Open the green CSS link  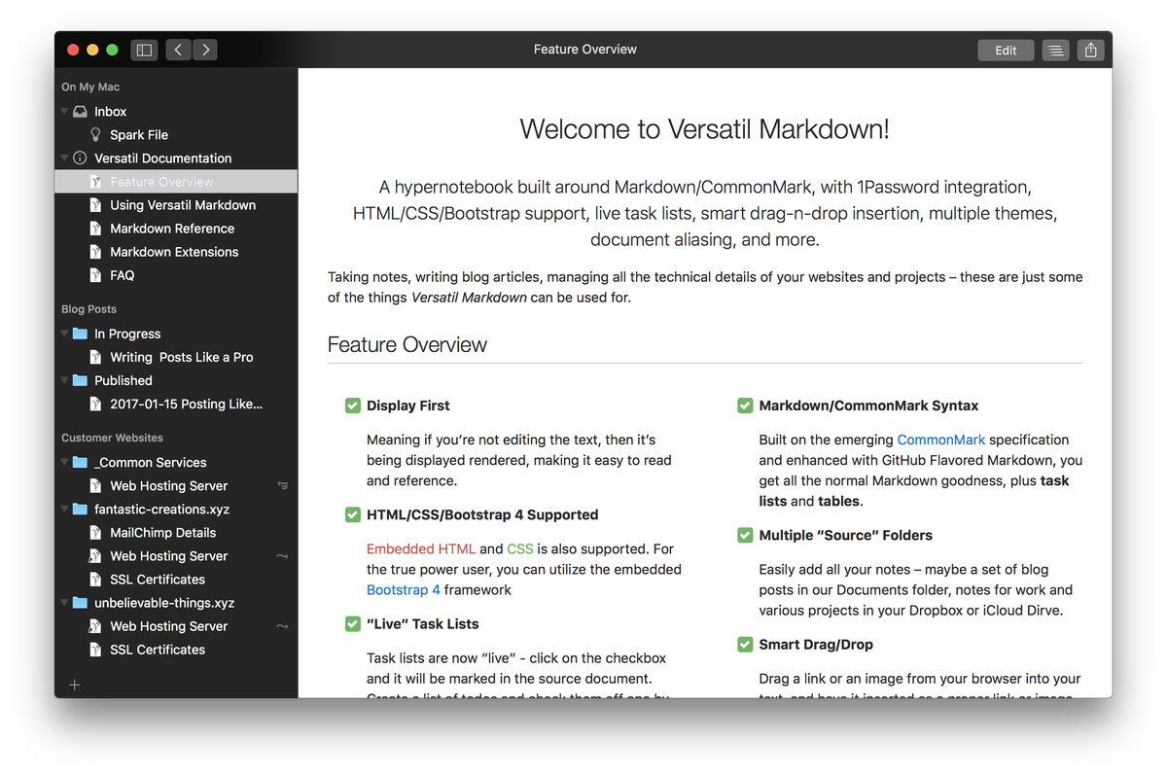pos(520,548)
